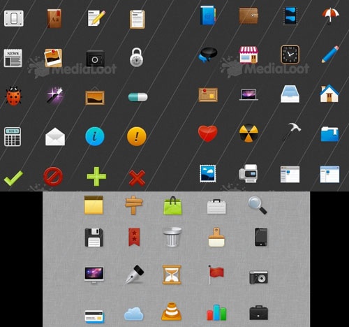The image size is (349, 327).
Task: Click the NEWS newspaper icon
Action: (13, 58)
